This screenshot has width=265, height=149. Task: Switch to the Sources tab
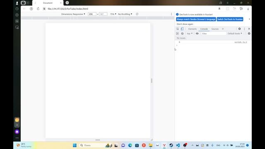pos(215,29)
